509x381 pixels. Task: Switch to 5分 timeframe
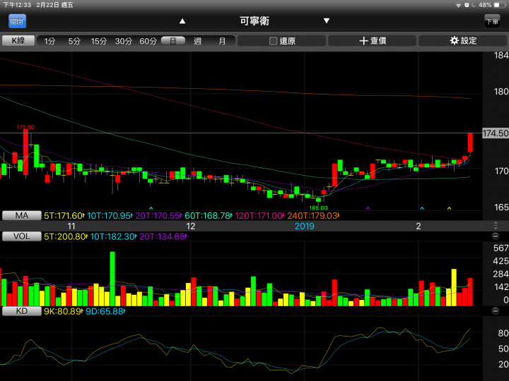(74, 41)
